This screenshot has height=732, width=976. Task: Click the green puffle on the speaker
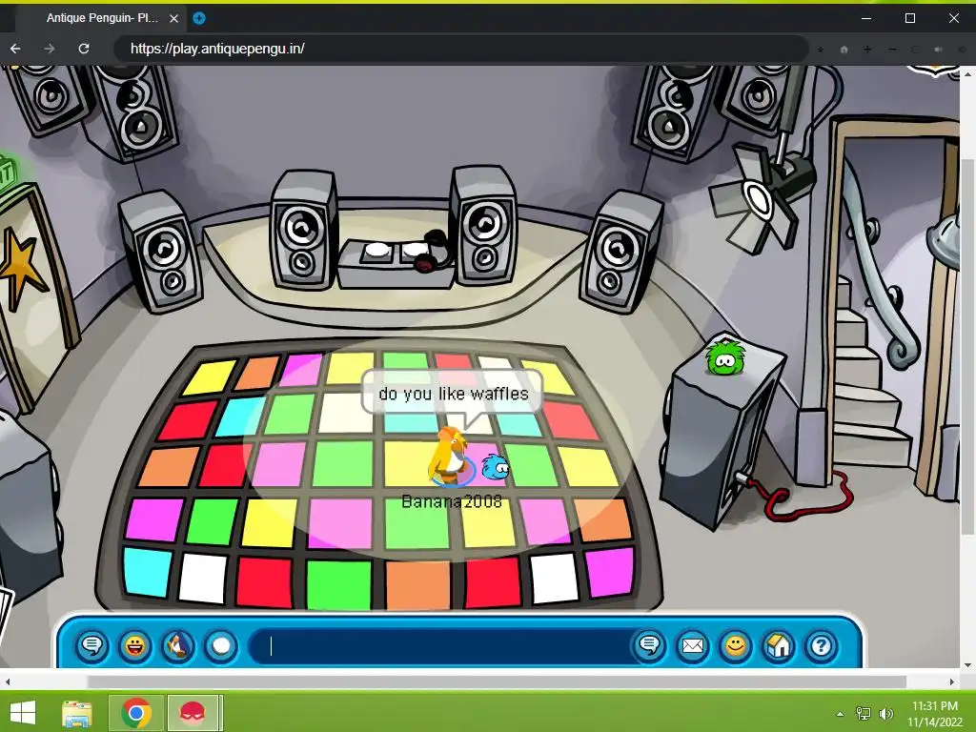click(724, 356)
